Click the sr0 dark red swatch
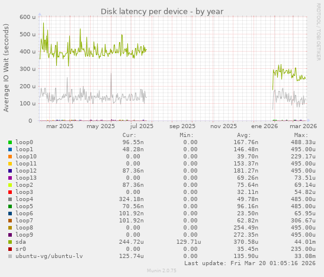This screenshot has width=324, height=277. coord(10,249)
